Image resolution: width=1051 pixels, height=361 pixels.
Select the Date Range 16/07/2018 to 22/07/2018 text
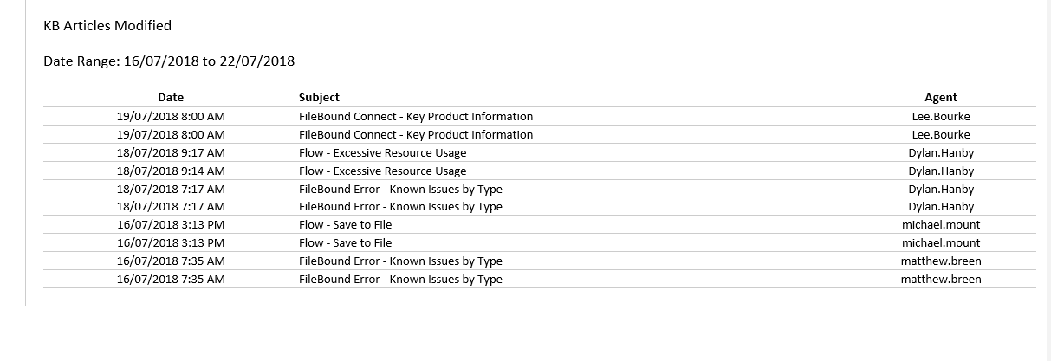pos(169,61)
